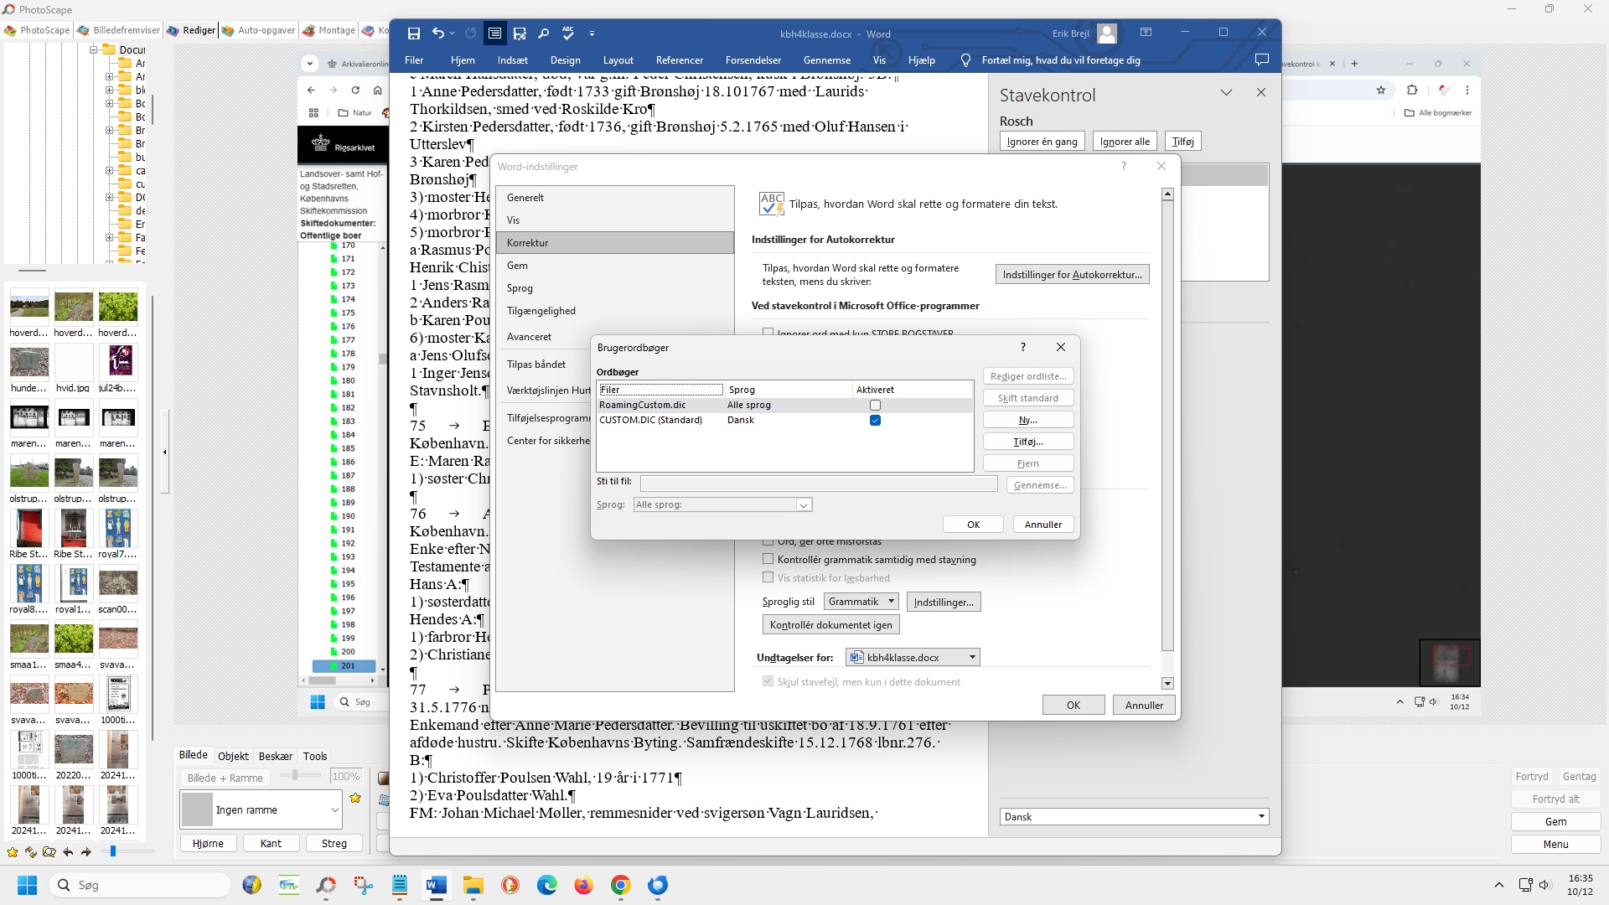Viewport: 1609px width, 905px height.
Task: Uncheck the CUSTOM.DIC (Standard) dictionary checkbox
Action: 875,421
